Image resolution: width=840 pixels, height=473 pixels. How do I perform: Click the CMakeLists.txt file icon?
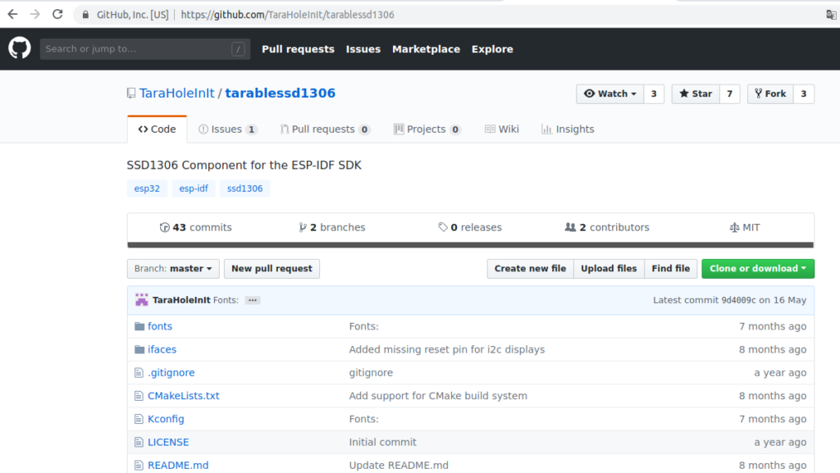pyautogui.click(x=139, y=396)
